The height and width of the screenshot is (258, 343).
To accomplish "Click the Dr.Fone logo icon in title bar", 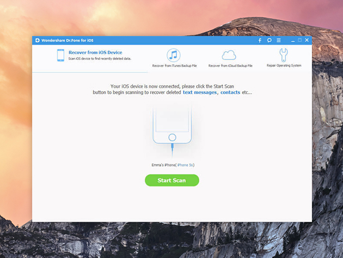I will (38, 40).
